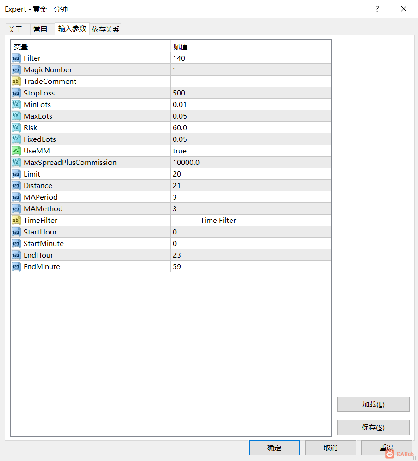
Task: Click the TradeComment variable name
Action: click(50, 82)
